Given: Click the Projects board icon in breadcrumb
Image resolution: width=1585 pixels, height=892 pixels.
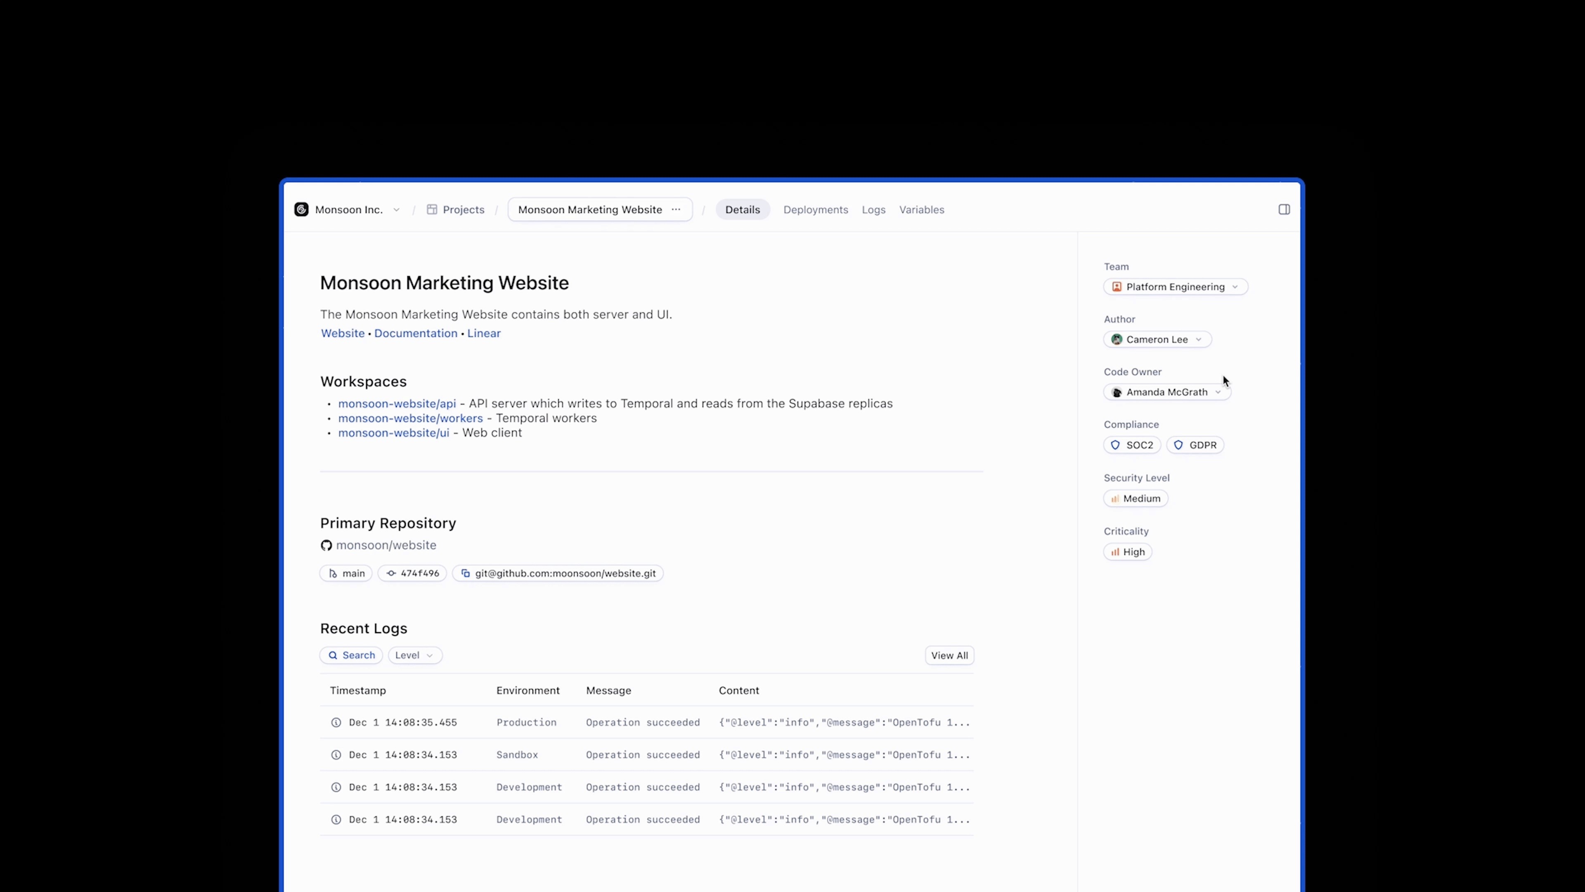Looking at the screenshot, I should tap(432, 209).
